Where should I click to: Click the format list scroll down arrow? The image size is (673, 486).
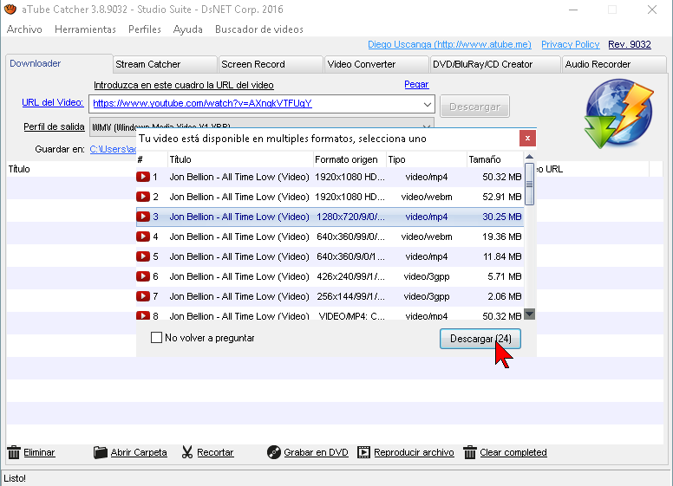click(x=530, y=314)
